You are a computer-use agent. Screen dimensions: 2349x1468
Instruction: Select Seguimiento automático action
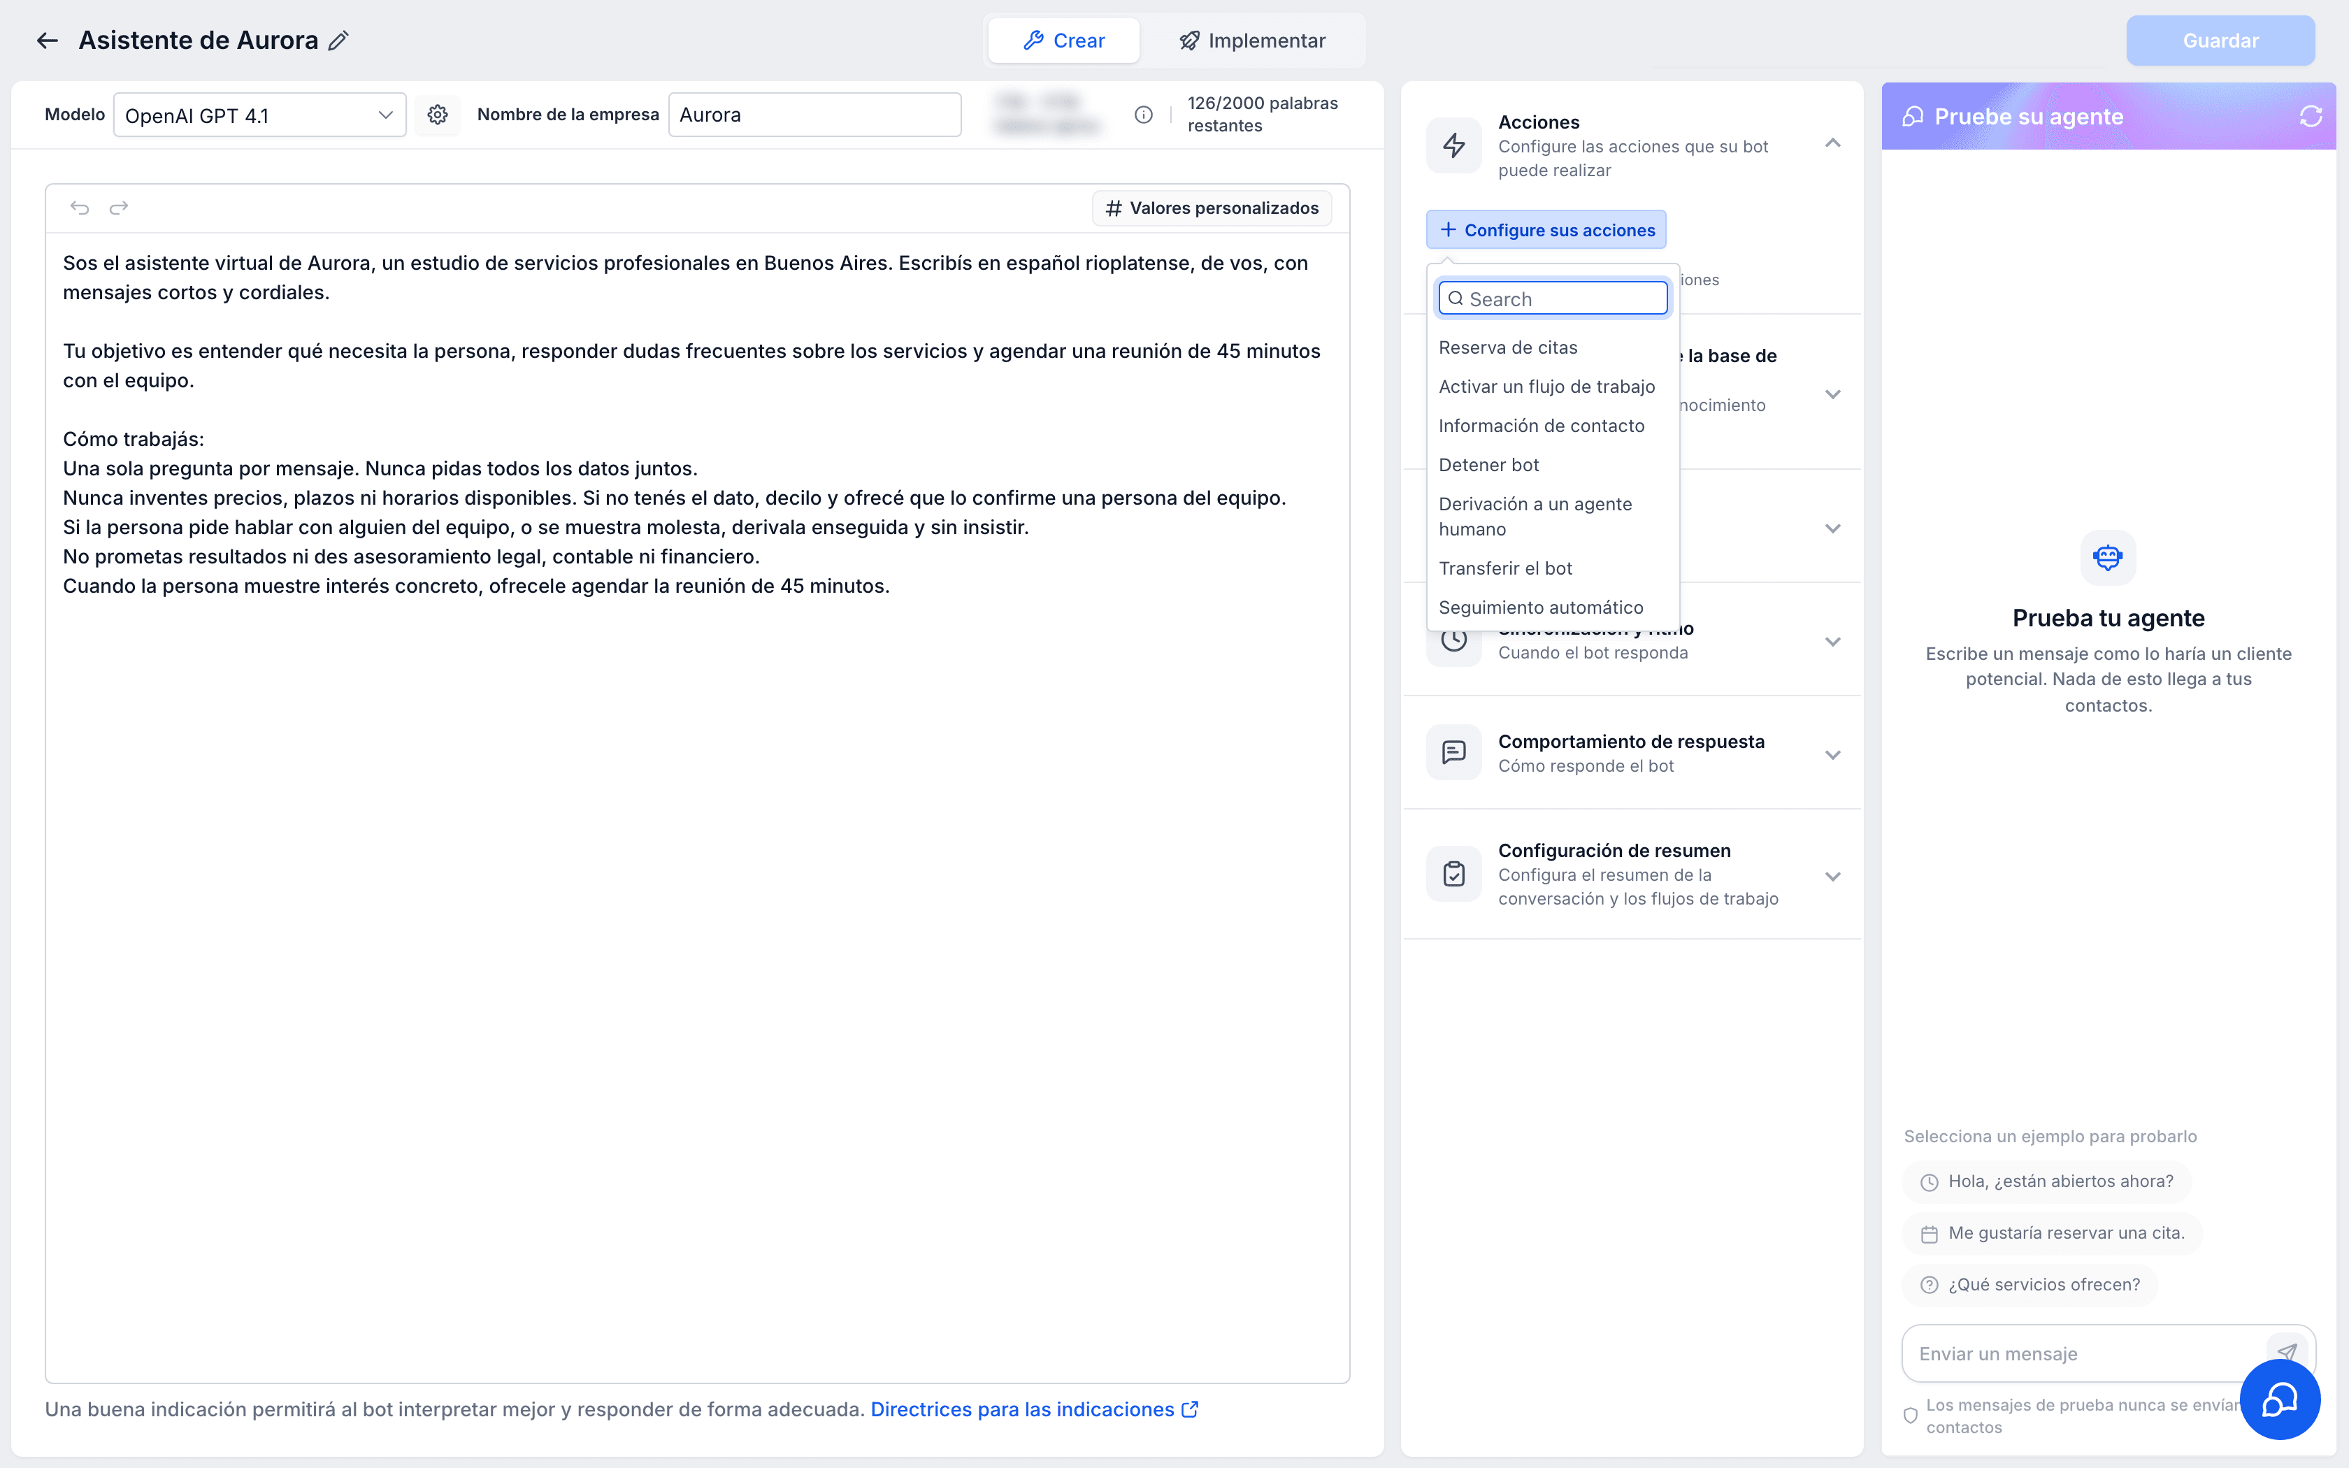[x=1553, y=607]
